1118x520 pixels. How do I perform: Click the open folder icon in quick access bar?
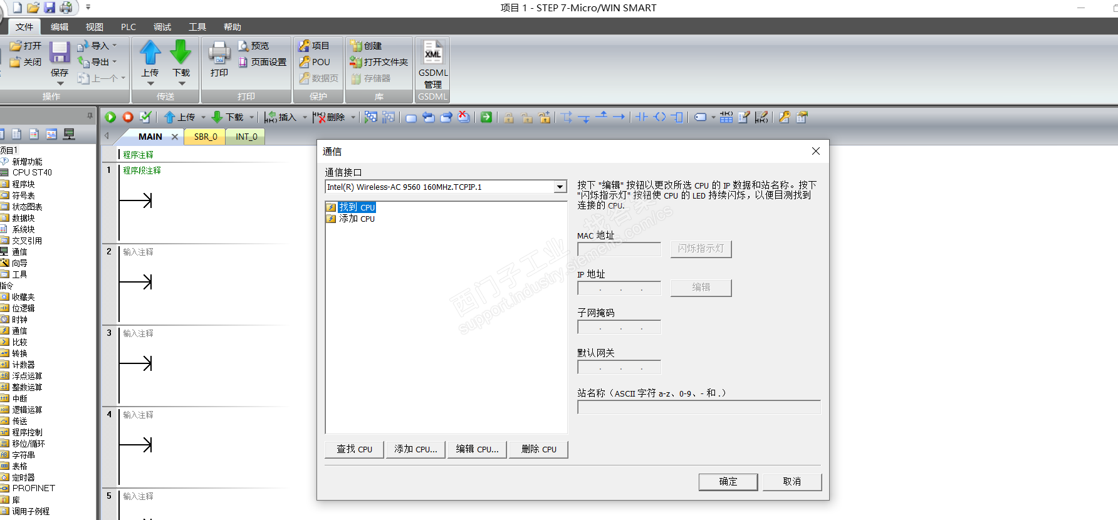tap(33, 8)
